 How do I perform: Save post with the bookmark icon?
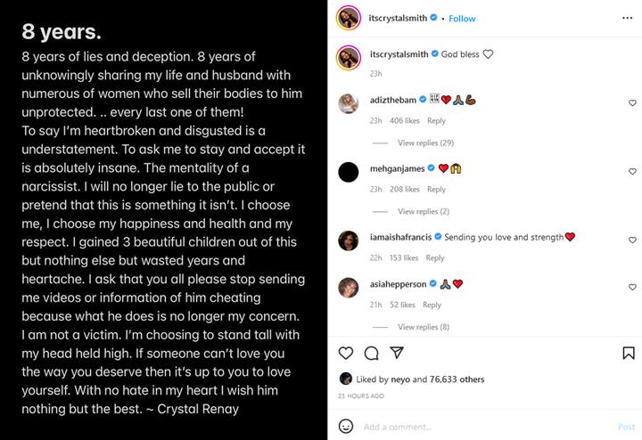(629, 353)
